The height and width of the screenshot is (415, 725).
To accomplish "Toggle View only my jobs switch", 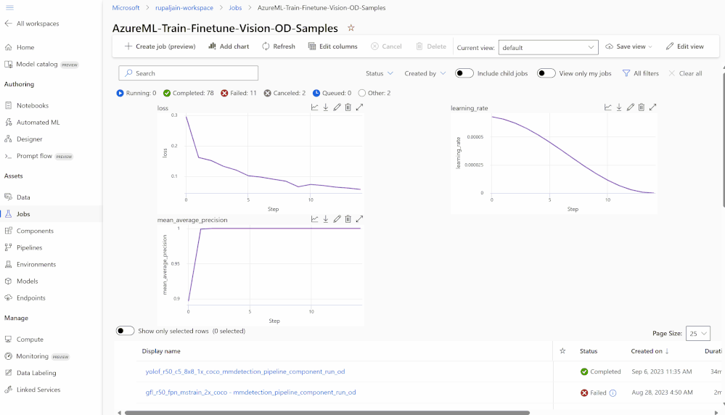I will (x=546, y=73).
